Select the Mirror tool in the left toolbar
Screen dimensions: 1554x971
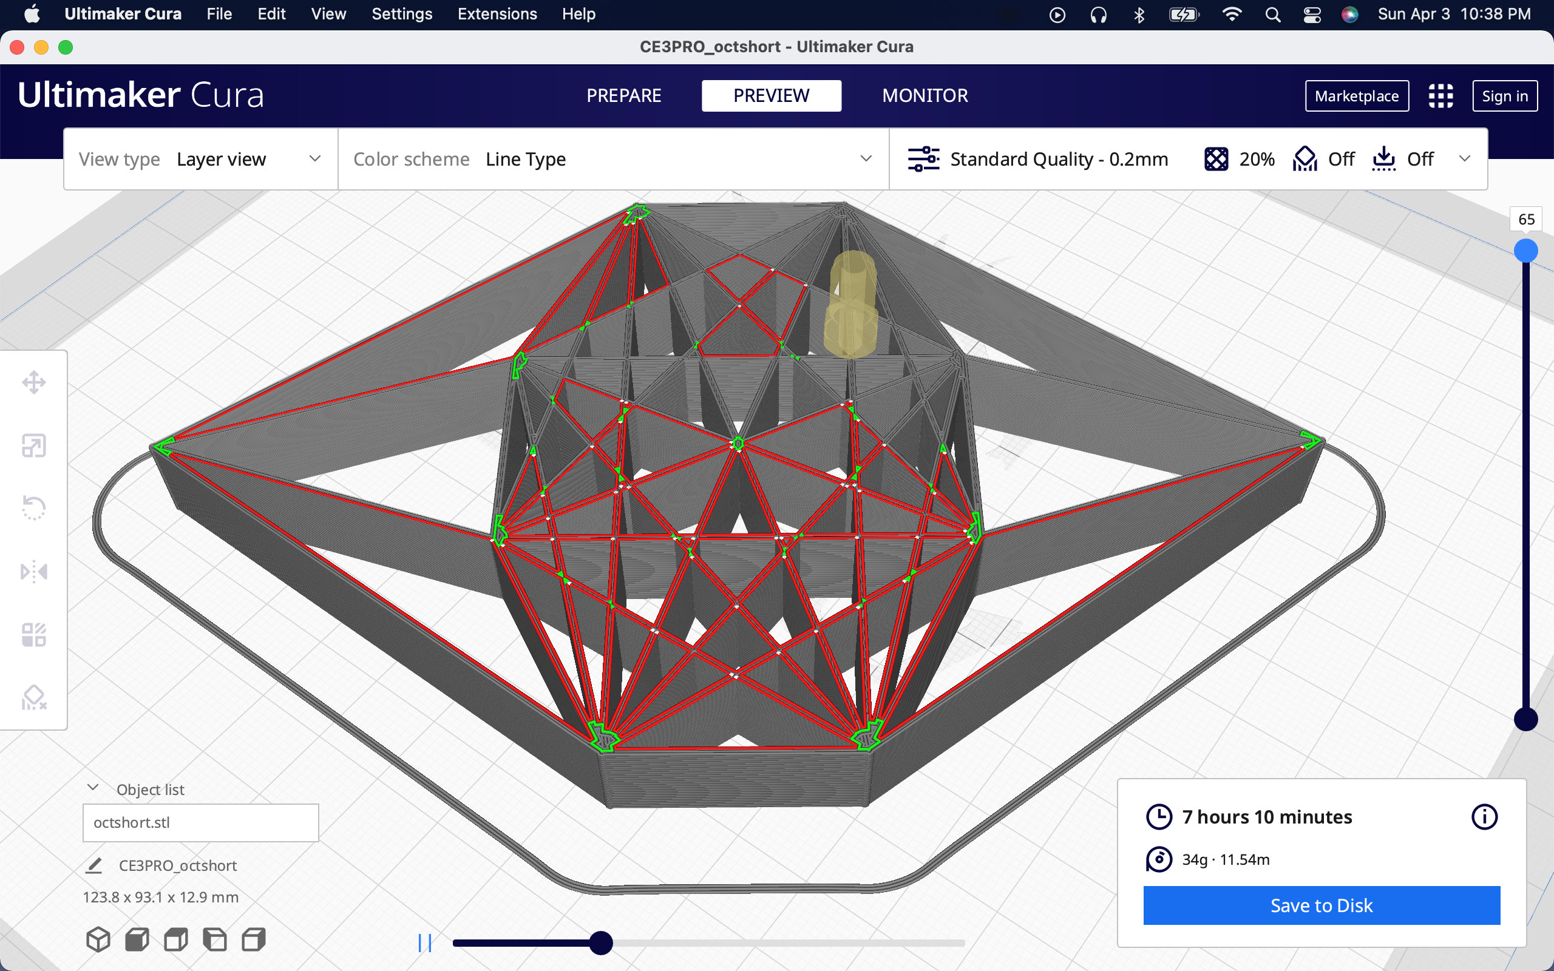(34, 571)
